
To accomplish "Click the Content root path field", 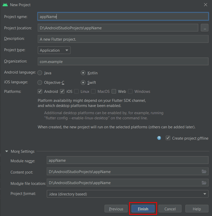I will 128,172.
